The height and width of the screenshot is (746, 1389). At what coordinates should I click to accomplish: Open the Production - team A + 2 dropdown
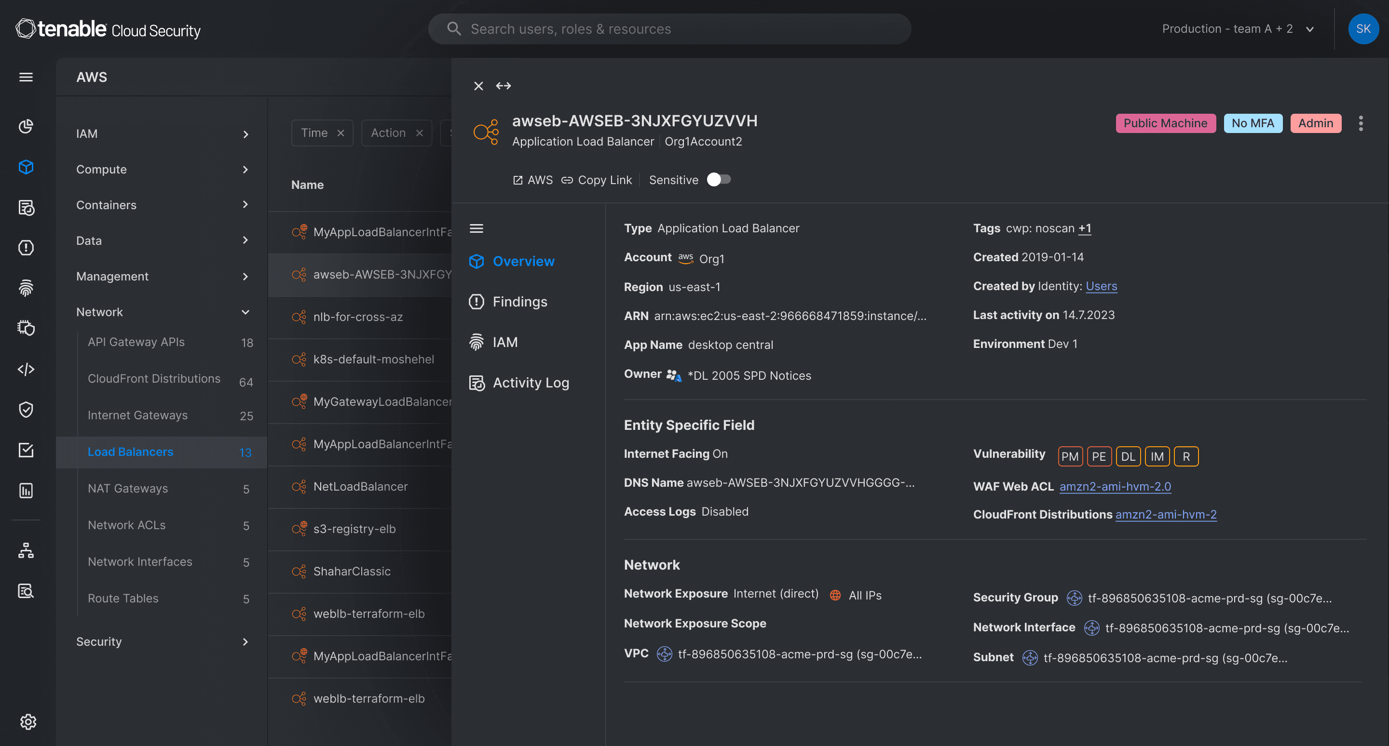coord(1238,29)
